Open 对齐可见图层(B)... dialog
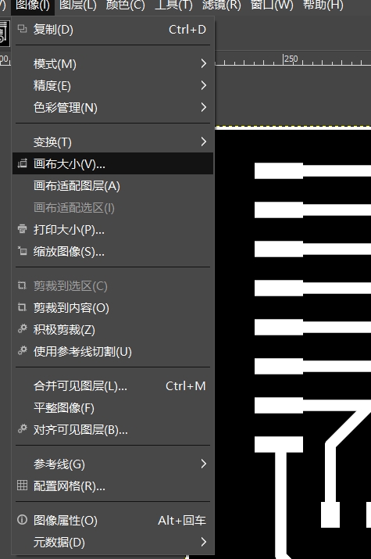This screenshot has width=371, height=559. 112,429
